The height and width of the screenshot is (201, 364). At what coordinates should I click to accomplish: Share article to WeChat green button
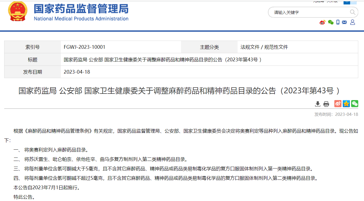(x=355, y=104)
